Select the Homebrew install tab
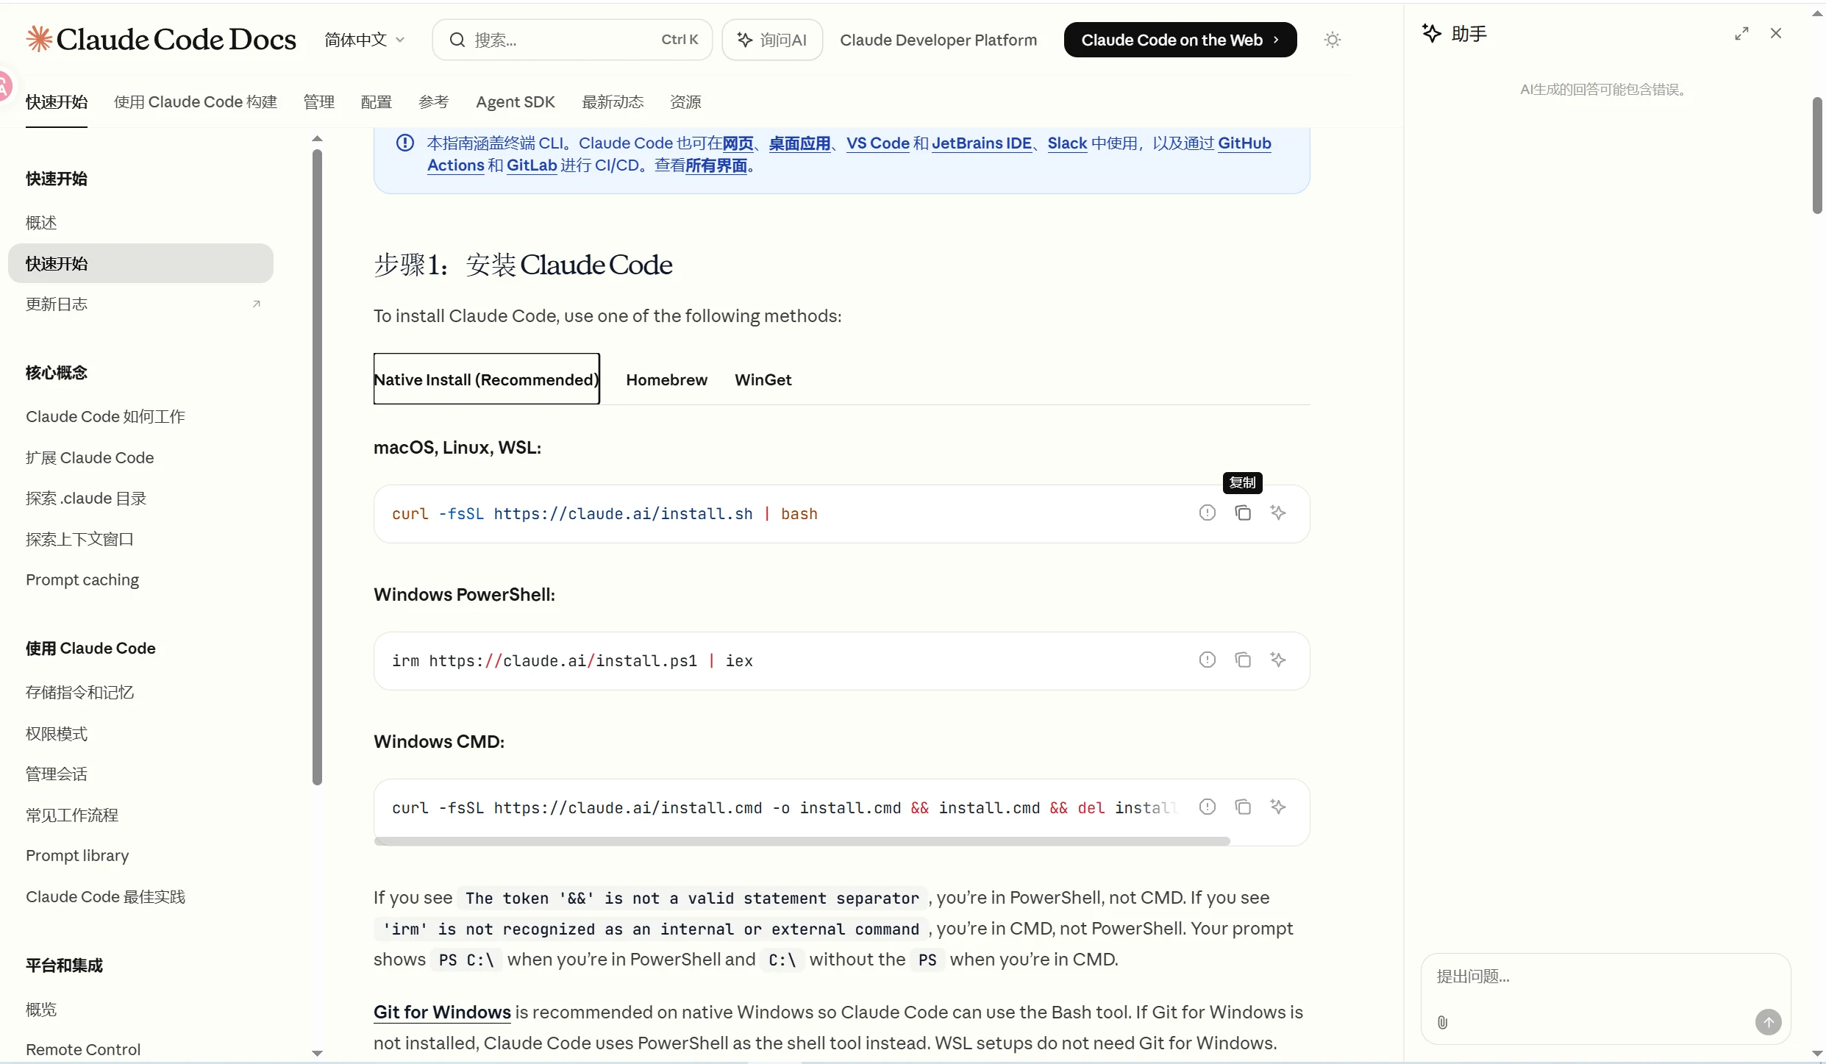Image resolution: width=1826 pixels, height=1064 pixels. pos(667,379)
